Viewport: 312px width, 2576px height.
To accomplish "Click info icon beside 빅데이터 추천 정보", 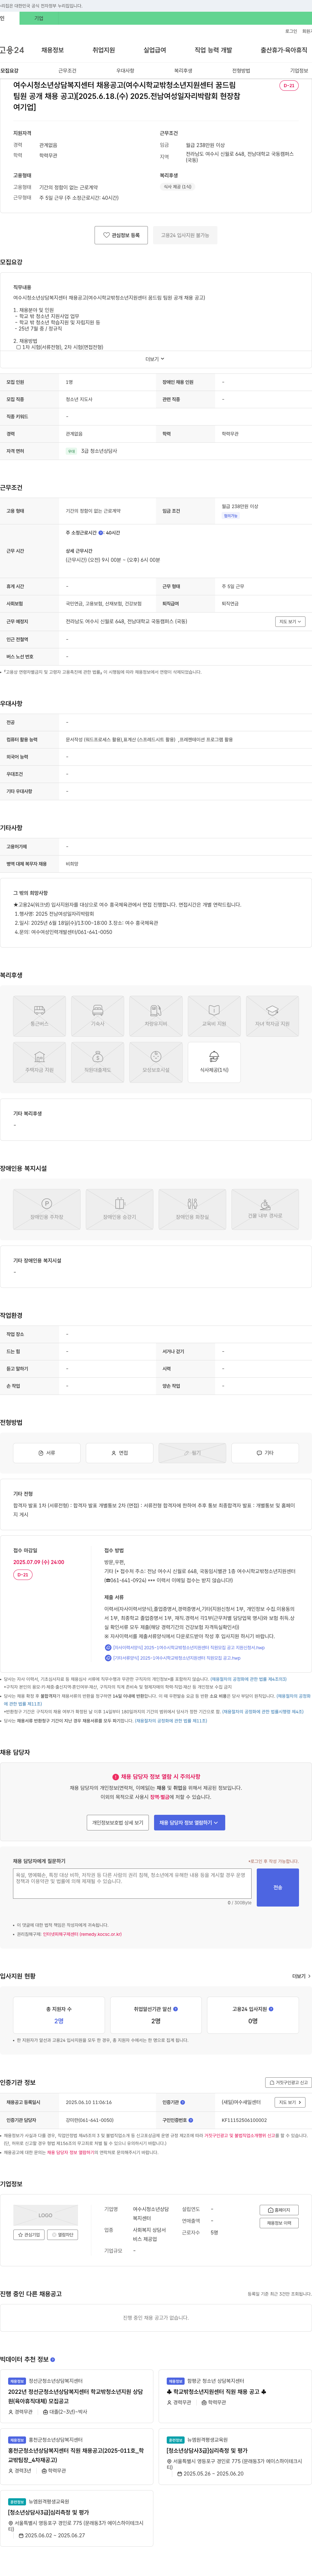I will 53,2359.
